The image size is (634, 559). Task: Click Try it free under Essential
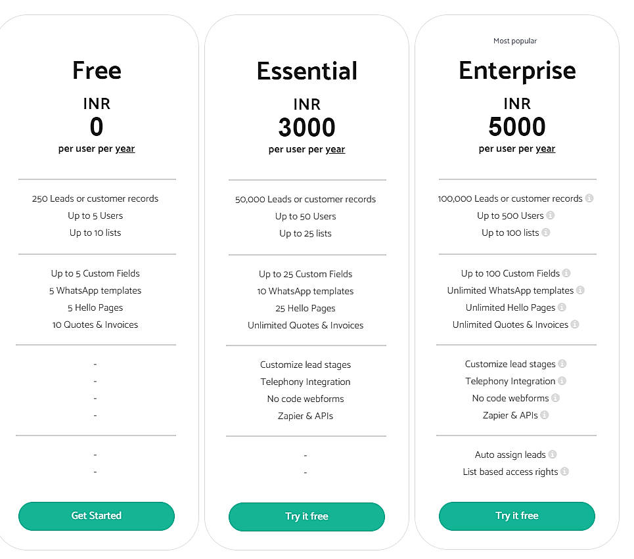pos(306,517)
